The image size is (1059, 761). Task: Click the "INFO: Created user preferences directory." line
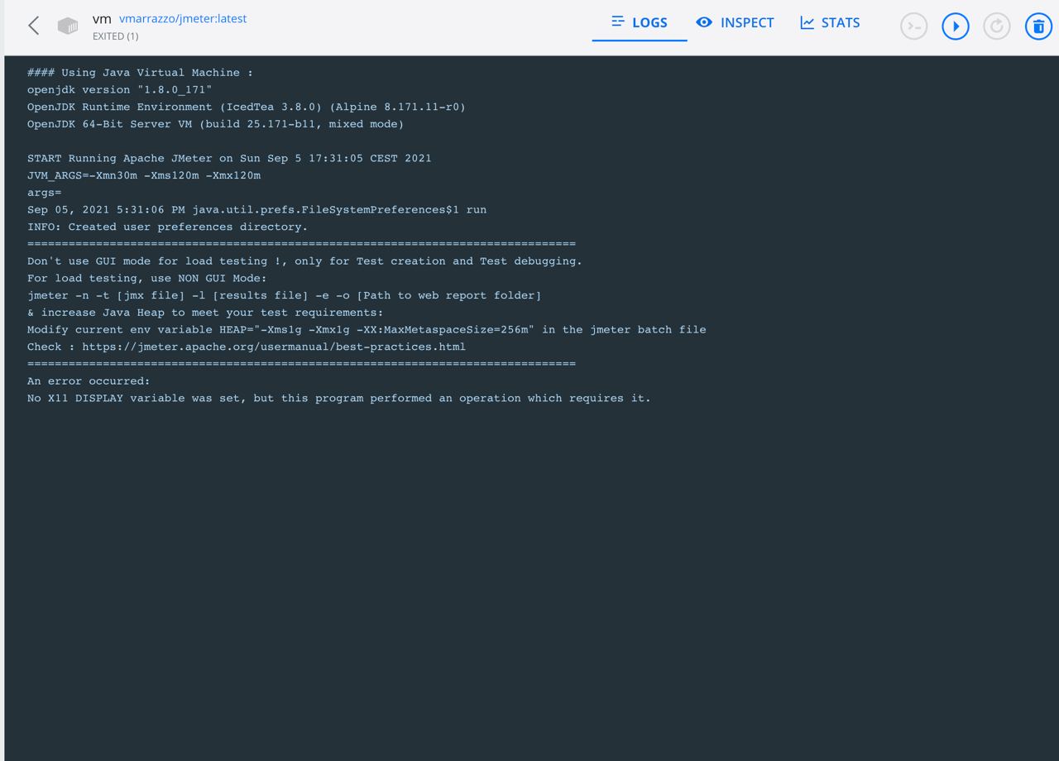(167, 227)
